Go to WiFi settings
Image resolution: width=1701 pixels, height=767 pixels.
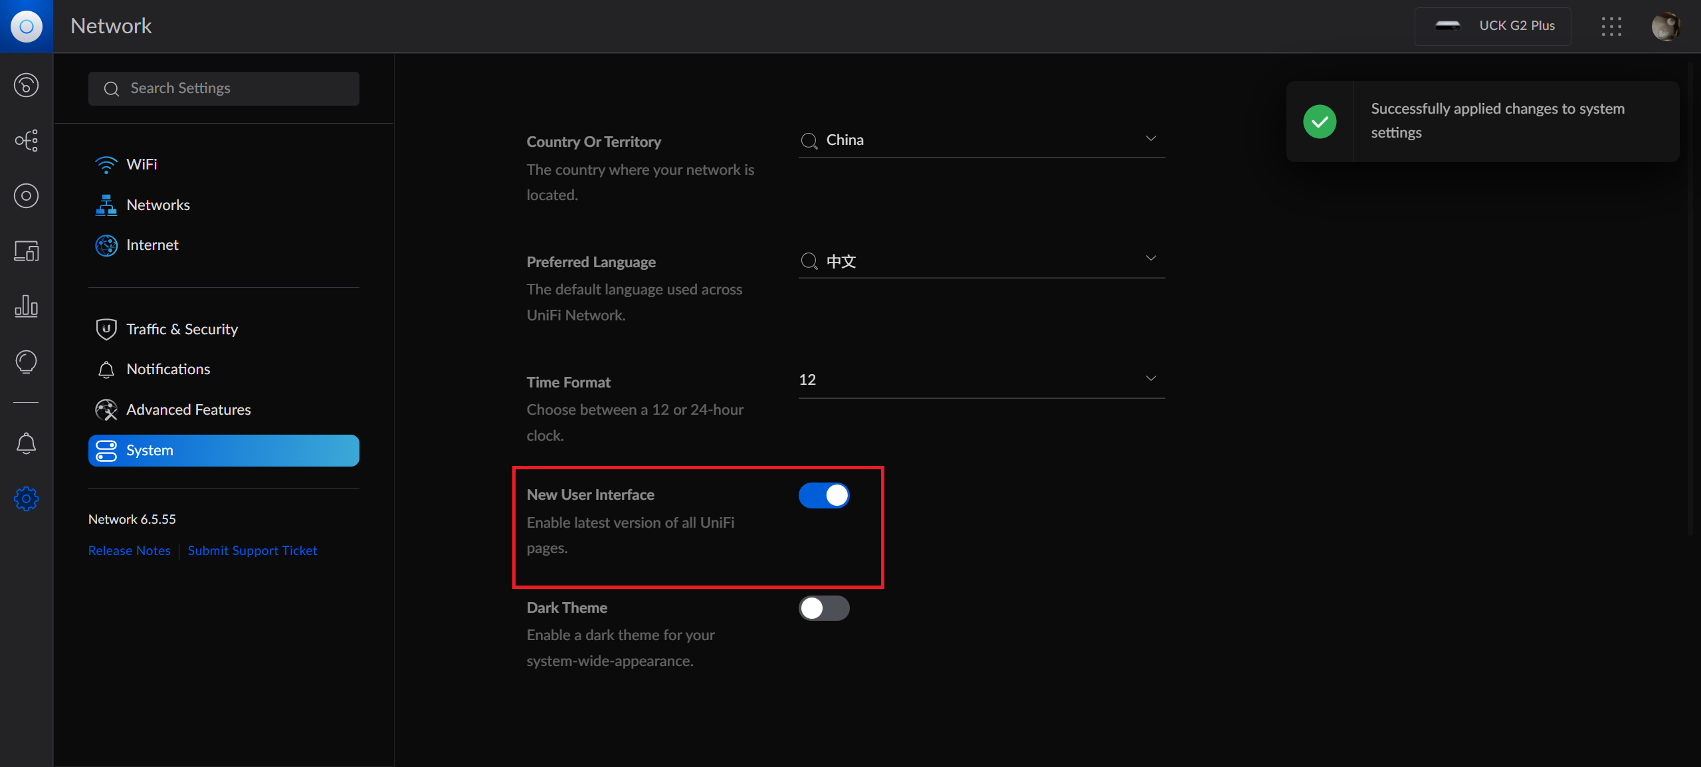coord(224,164)
